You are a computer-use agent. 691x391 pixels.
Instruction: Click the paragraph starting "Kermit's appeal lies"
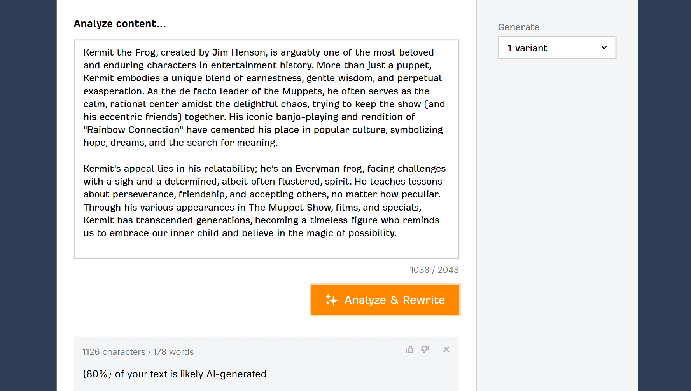click(x=264, y=201)
